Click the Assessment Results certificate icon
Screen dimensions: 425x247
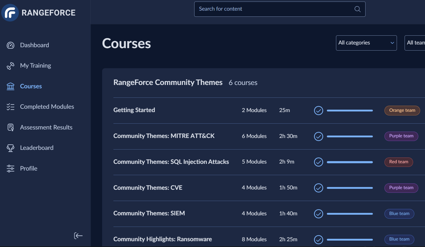(10, 128)
